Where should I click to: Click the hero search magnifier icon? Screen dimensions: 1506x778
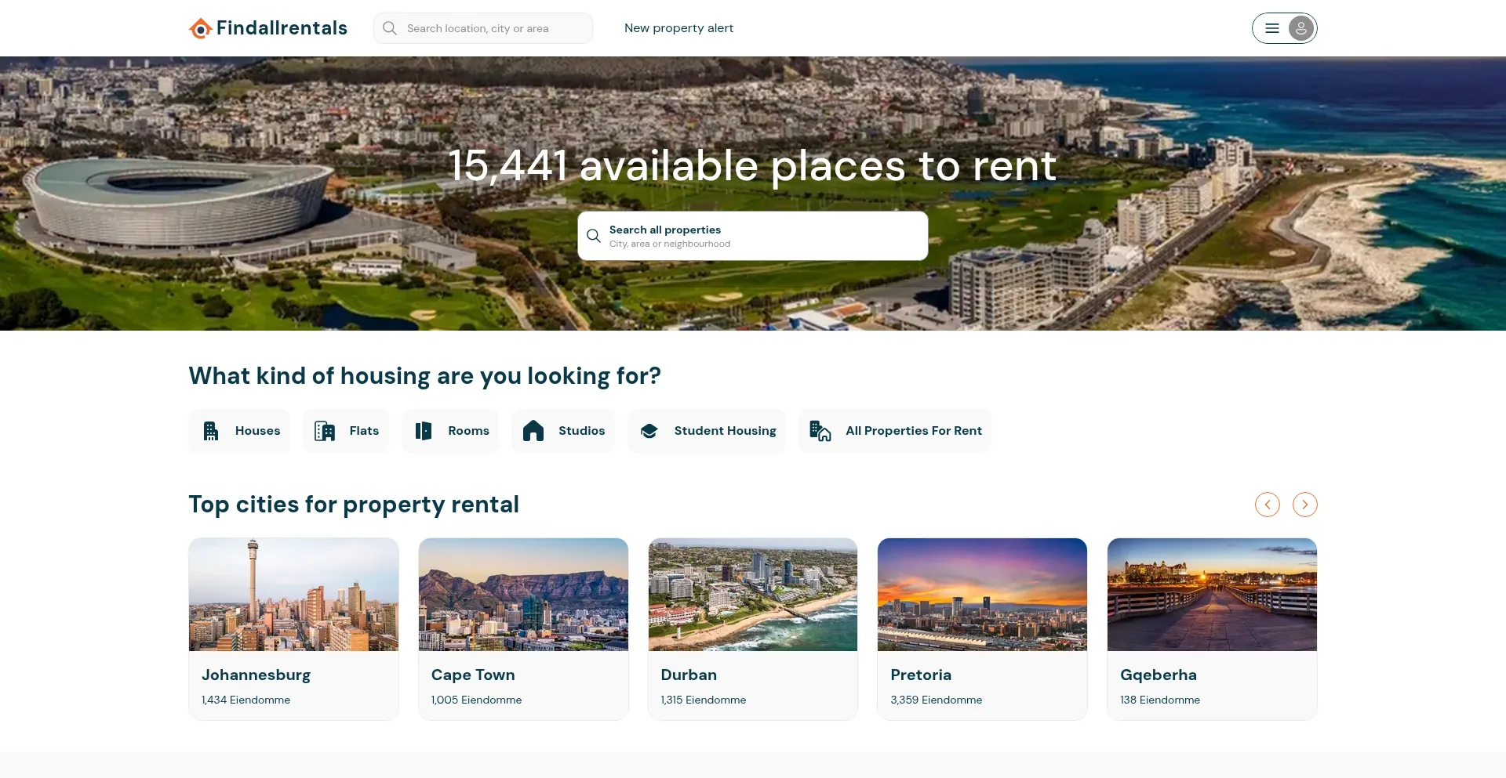pyautogui.click(x=594, y=235)
